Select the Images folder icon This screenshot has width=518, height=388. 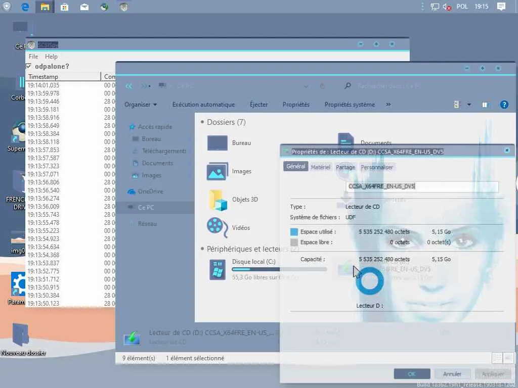(x=217, y=171)
